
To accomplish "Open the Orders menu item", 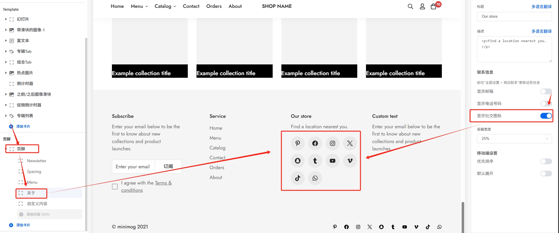I will pyautogui.click(x=214, y=6).
